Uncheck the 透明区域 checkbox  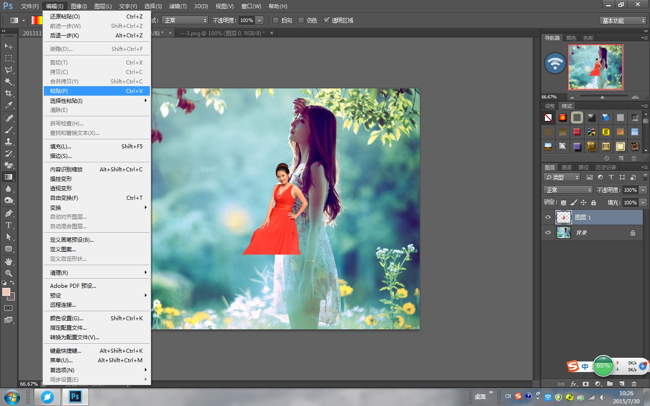(x=327, y=20)
